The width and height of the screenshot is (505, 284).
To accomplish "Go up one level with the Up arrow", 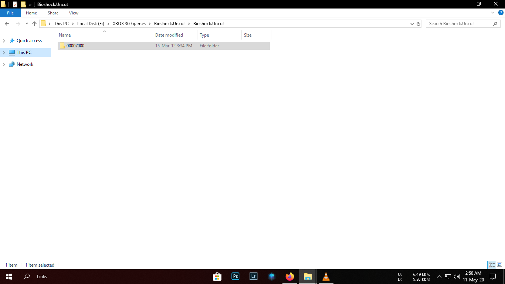I will tap(34, 24).
